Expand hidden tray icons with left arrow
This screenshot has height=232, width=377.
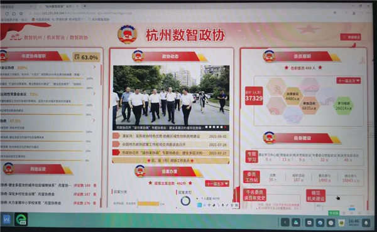click(x=285, y=223)
